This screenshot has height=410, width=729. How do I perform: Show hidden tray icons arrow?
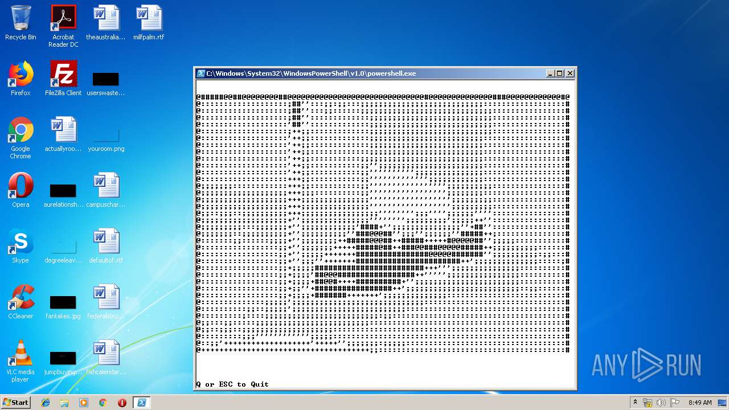click(635, 403)
